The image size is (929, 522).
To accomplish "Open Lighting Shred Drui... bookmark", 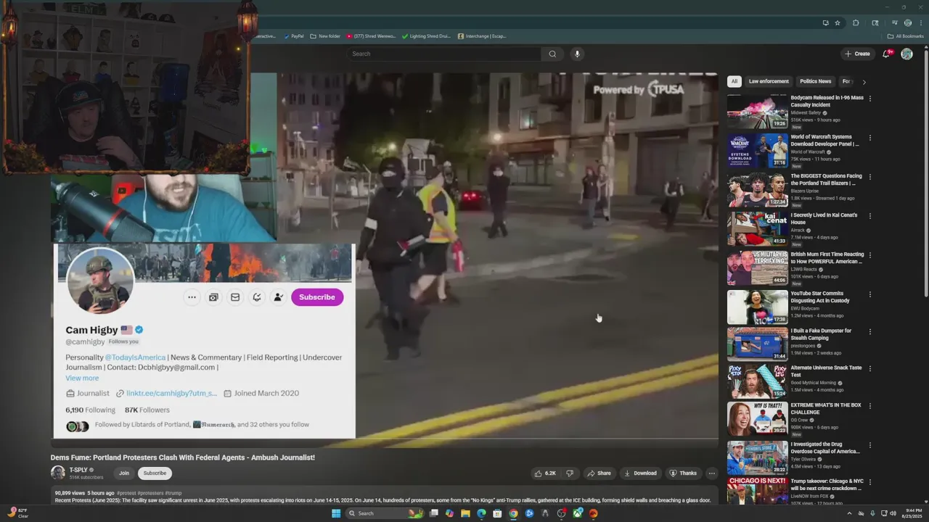I will [425, 36].
